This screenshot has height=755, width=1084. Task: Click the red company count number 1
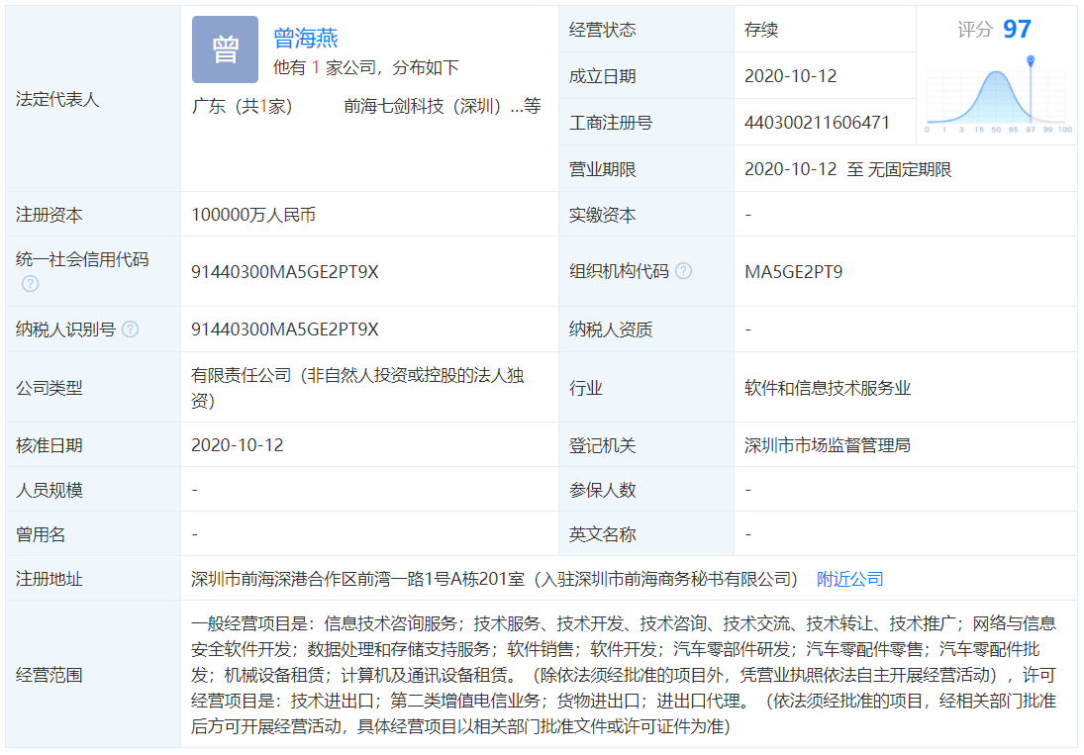point(316,68)
